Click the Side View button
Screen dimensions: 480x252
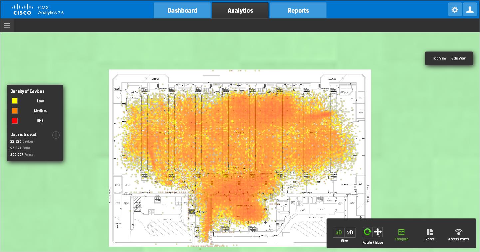pos(458,59)
